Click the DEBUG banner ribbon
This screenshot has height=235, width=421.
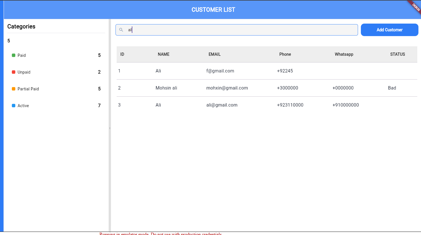click(x=415, y=6)
